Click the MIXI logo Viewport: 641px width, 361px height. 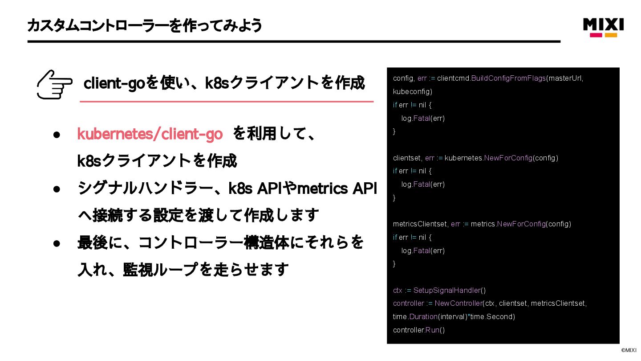tap(603, 27)
